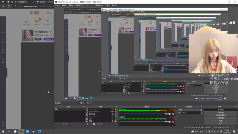Open the 帮助(H) menu in OBS
The image size is (238, 134).
pyautogui.click(x=114, y=5)
